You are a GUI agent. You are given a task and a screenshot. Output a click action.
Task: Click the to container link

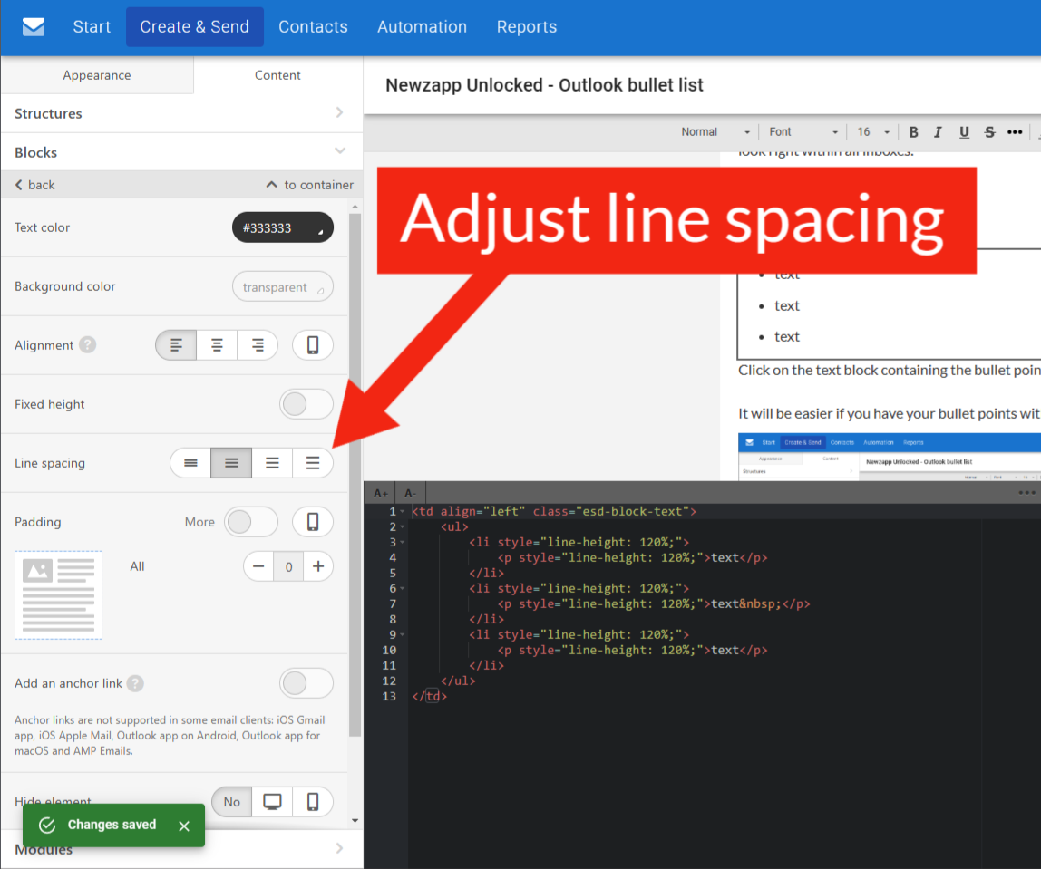pyautogui.click(x=309, y=185)
